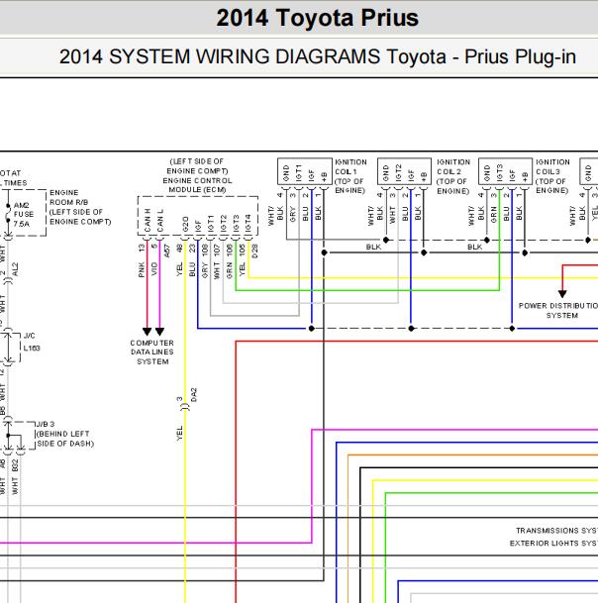Click the "2014 Toyota Prius" title heading
Image resolution: width=598 pixels, height=603 pixels.
317,18
